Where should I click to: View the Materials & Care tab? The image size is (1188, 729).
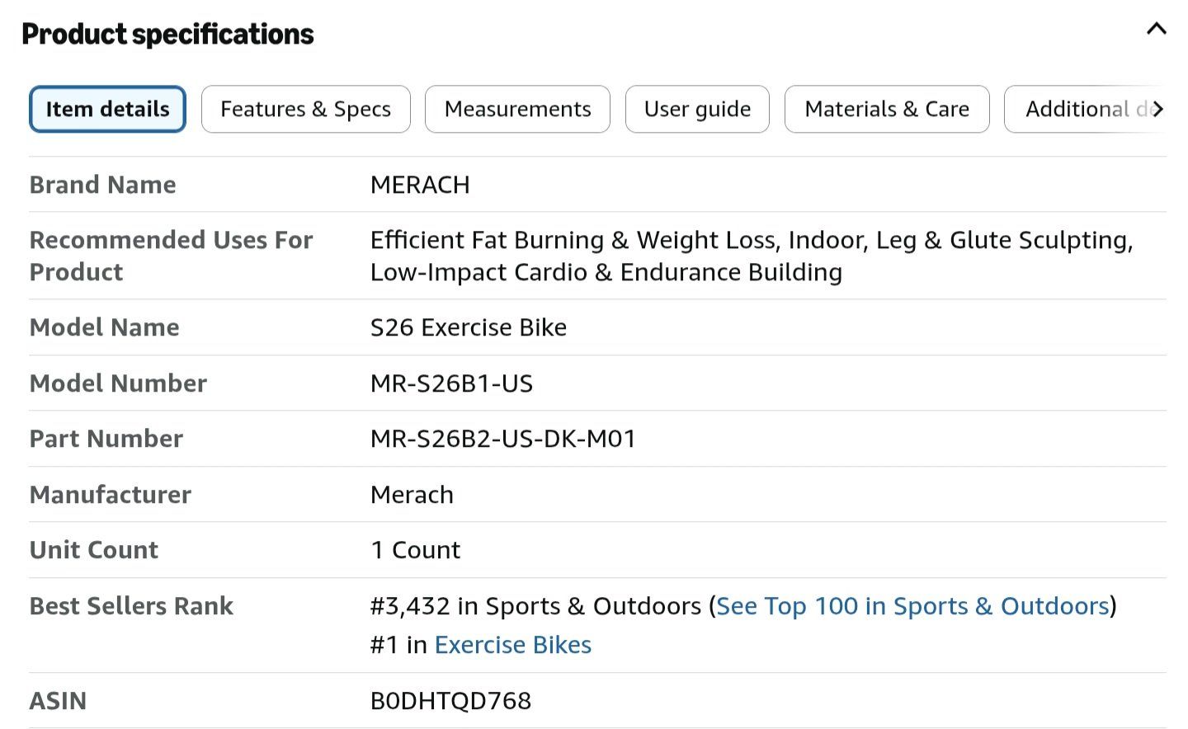click(887, 109)
